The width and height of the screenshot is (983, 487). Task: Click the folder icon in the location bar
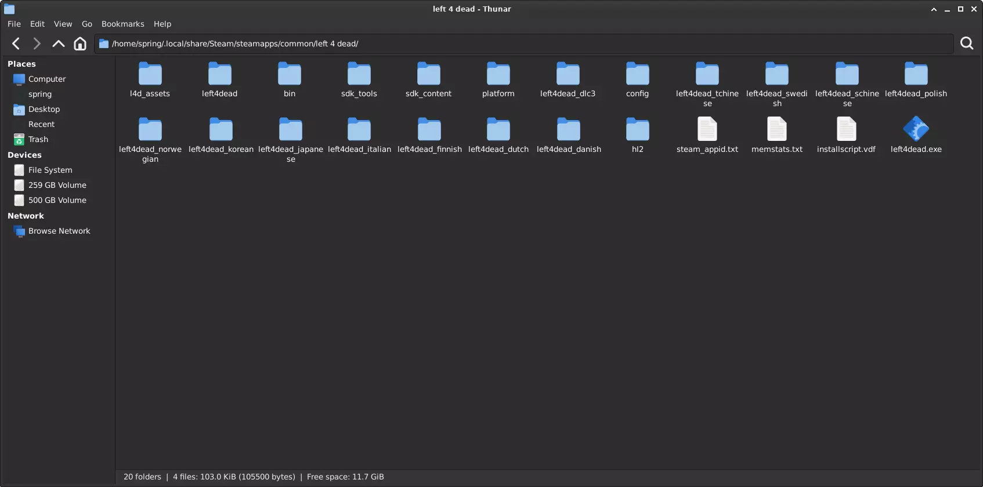coord(104,43)
